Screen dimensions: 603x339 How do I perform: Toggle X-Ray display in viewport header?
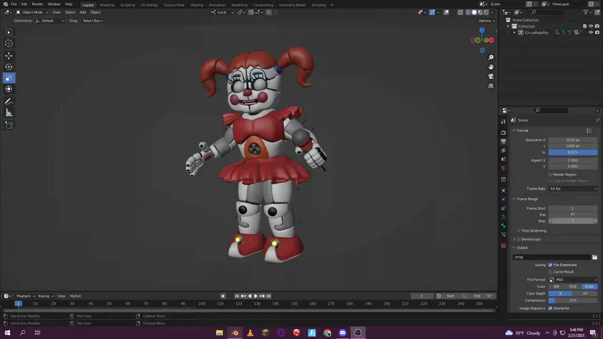[x=460, y=12]
